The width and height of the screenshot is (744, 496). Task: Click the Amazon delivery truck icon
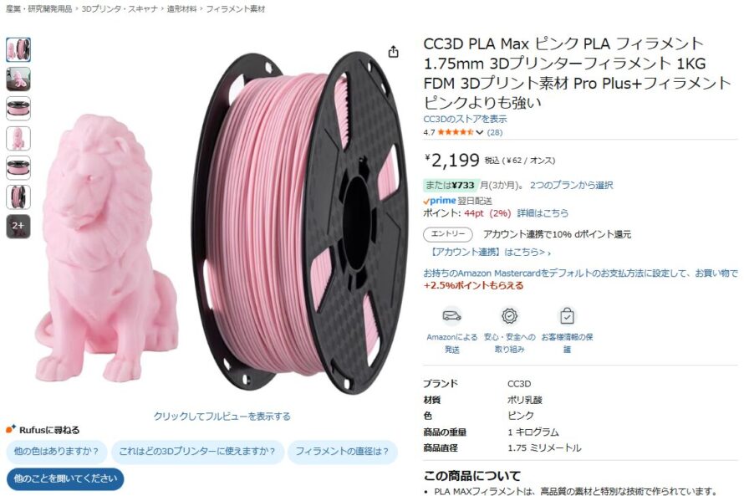[451, 315]
